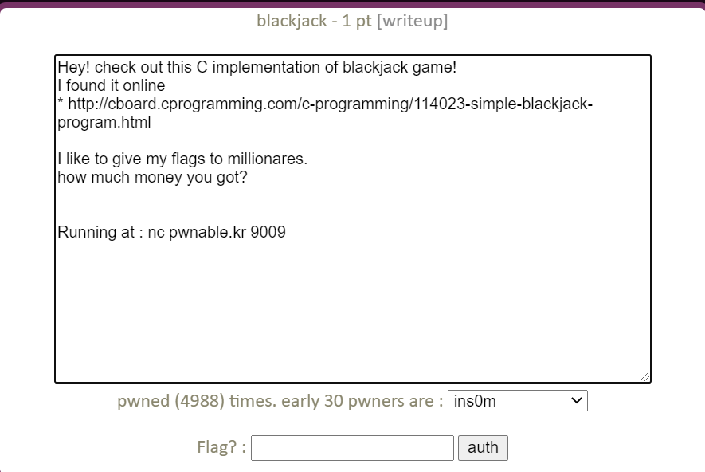Screen dimensions: 705x472
Task: Click the 'I found it online' line
Action: click(x=112, y=85)
